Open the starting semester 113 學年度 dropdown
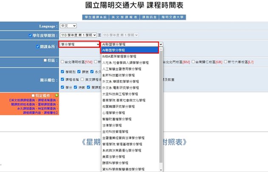The image size is (268, 172). click(x=78, y=35)
